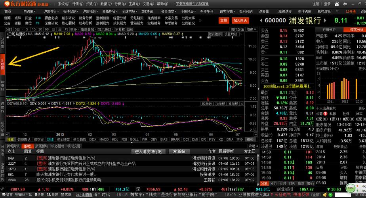
Task: Switch to 行情分析 tab
Action: coord(329,30)
